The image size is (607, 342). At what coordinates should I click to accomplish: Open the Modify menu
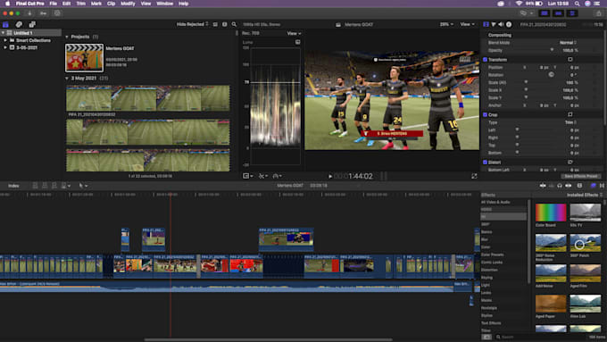click(128, 4)
